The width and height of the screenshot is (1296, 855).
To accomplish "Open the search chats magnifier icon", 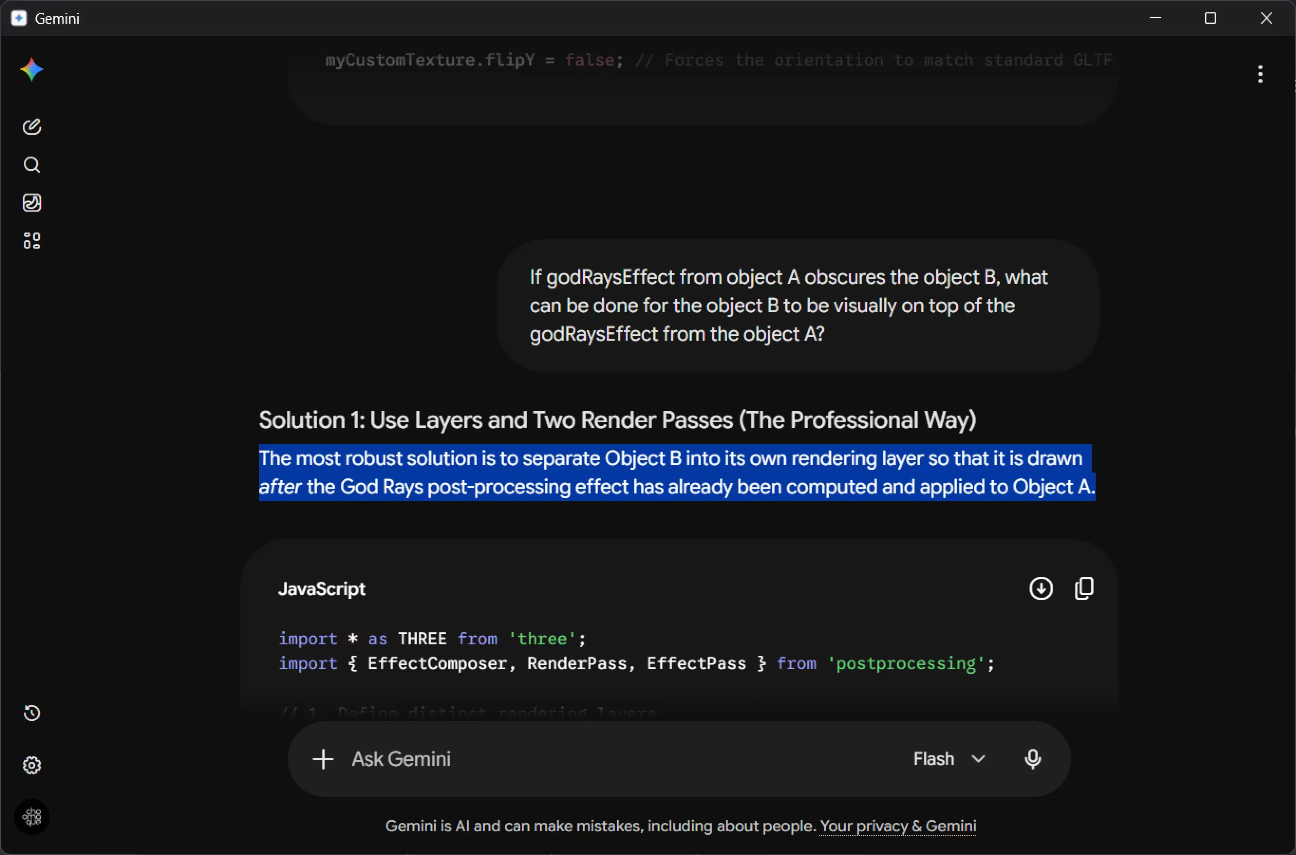I will point(32,165).
